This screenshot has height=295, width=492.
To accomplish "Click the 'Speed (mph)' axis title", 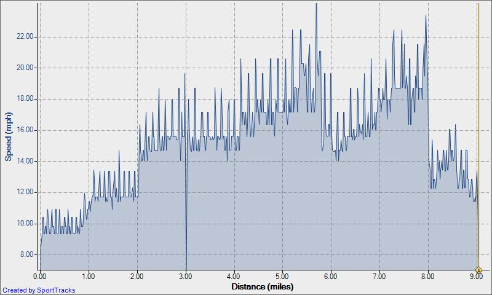I will tap(8, 136).
